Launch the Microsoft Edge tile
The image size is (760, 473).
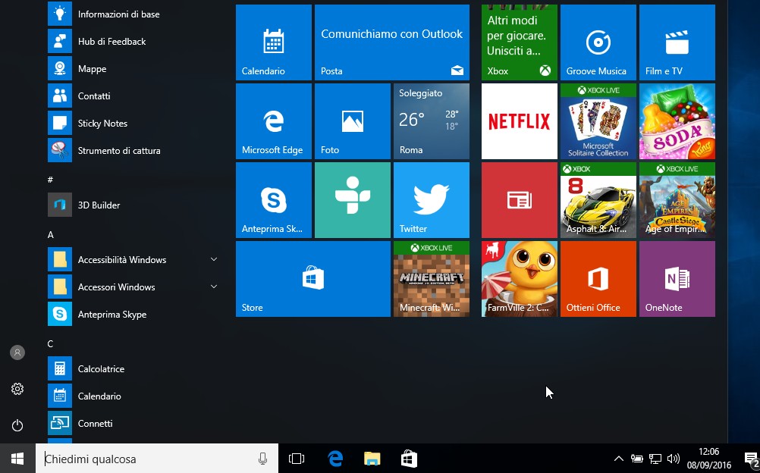click(273, 121)
